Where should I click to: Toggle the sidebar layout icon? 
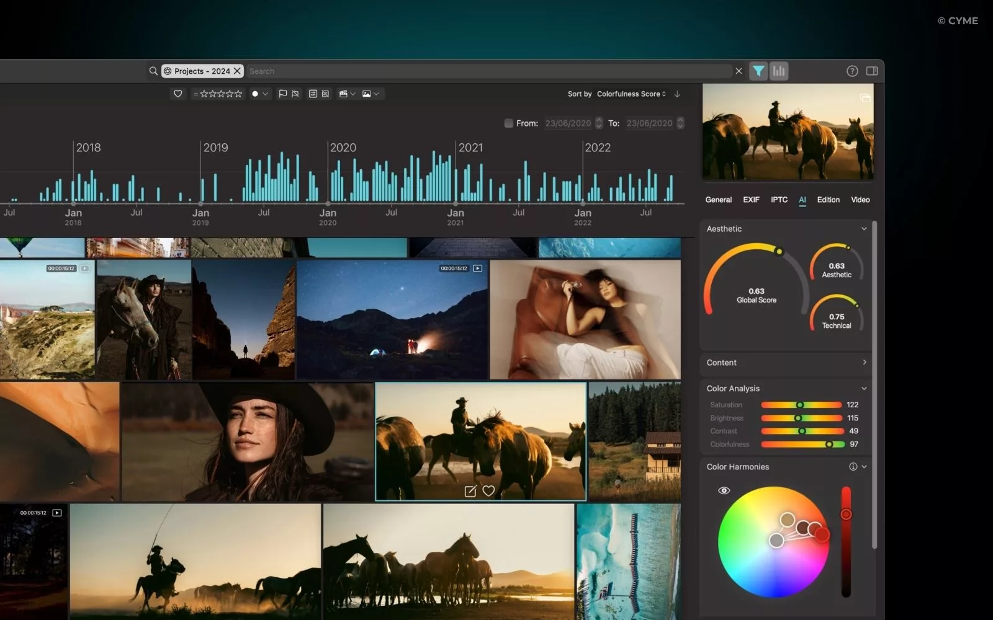click(871, 71)
